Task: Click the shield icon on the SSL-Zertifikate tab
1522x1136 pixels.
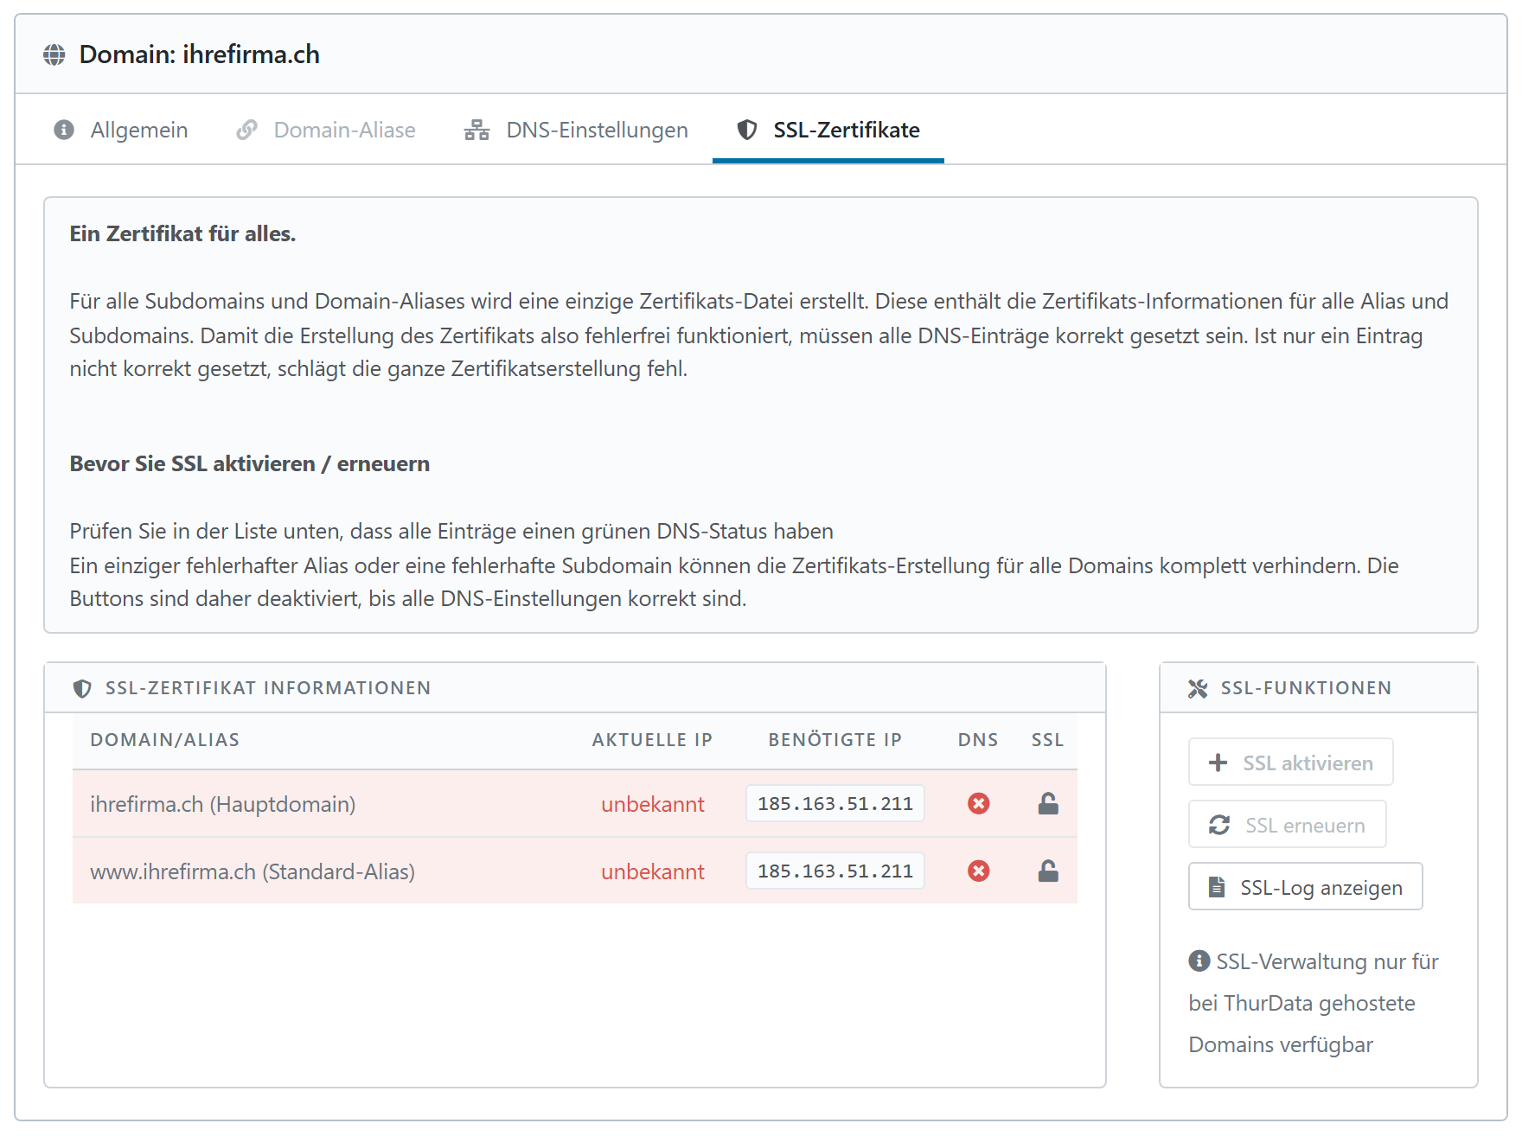Action: pos(747,130)
